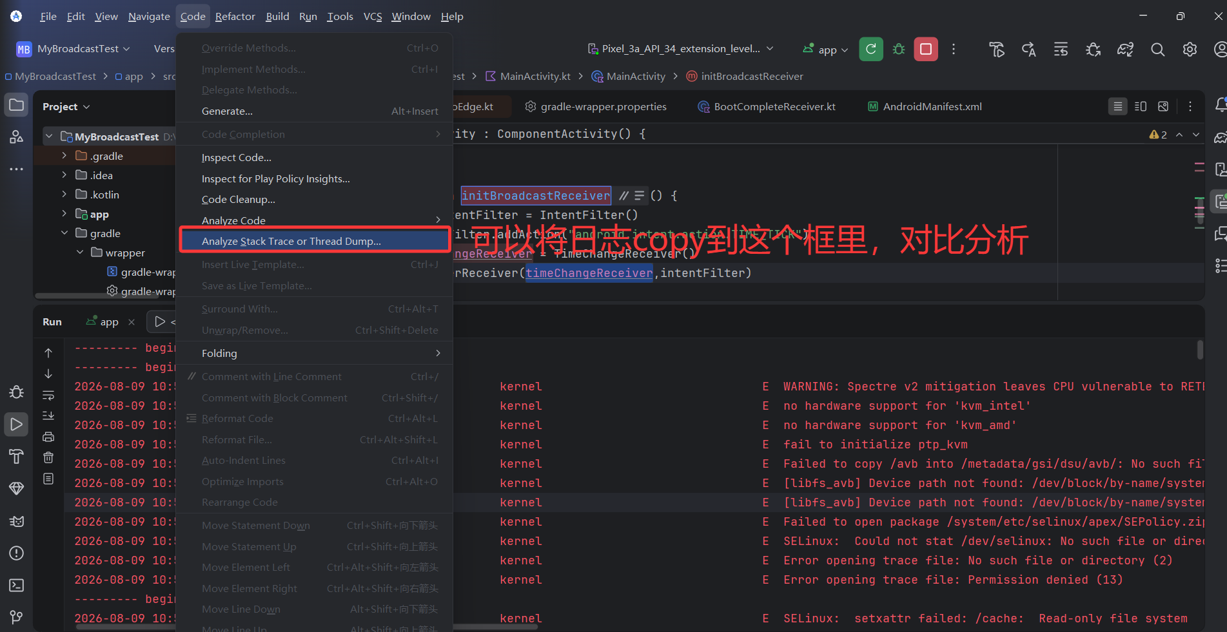This screenshot has height=632, width=1227.
Task: Open the Notifications bell icon
Action: coord(1220,105)
